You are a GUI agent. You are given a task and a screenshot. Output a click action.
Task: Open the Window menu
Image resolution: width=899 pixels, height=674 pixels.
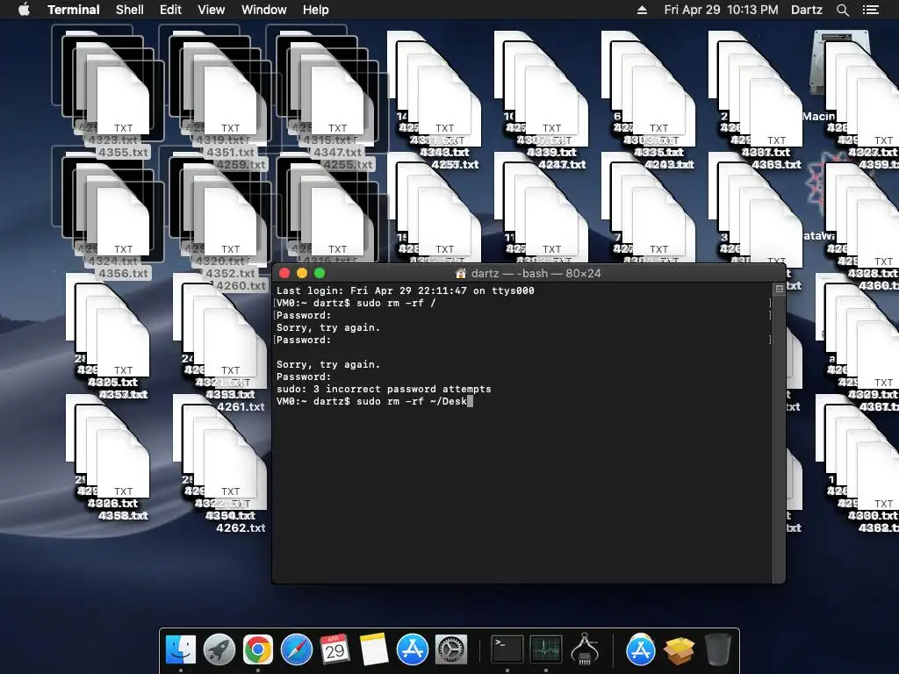click(x=263, y=10)
